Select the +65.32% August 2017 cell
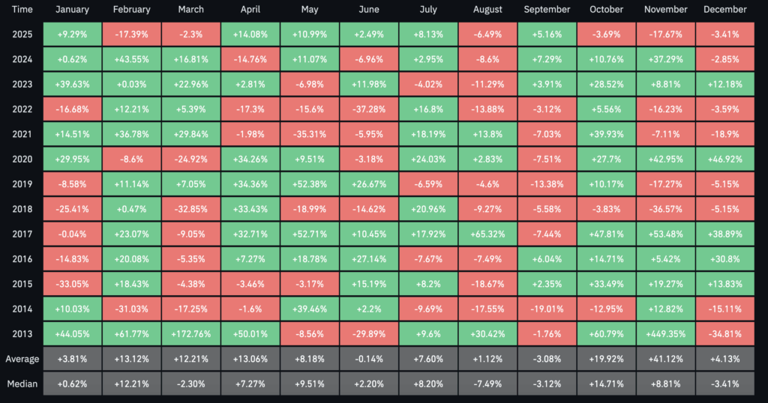 click(x=487, y=234)
